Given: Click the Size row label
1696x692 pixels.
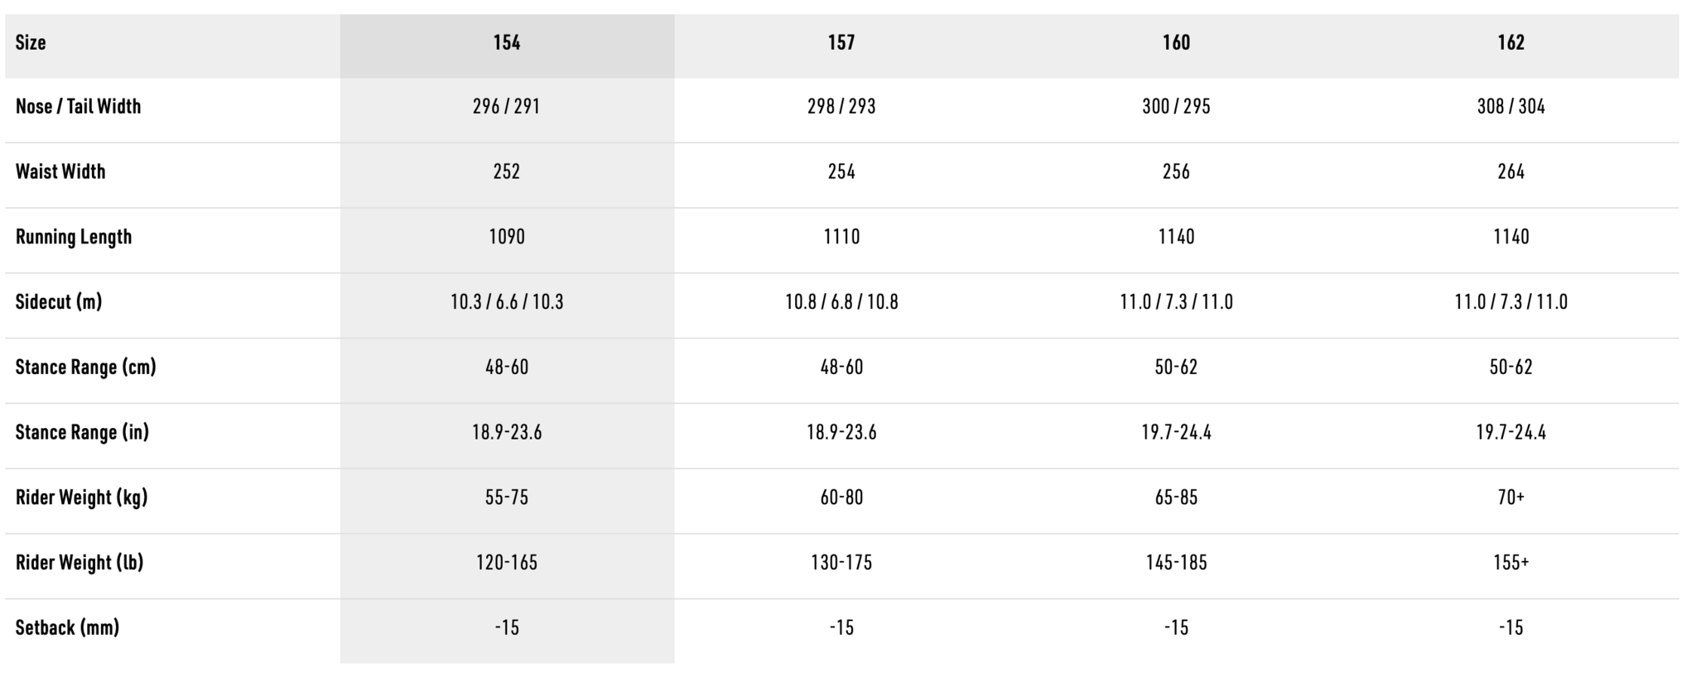Looking at the screenshot, I should pyautogui.click(x=31, y=42).
